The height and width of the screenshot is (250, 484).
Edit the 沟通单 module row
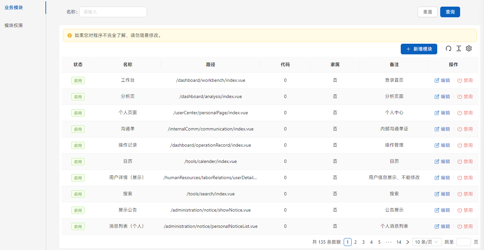[442, 129]
